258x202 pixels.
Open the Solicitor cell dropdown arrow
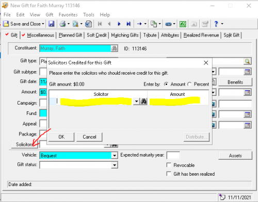[x=136, y=102]
